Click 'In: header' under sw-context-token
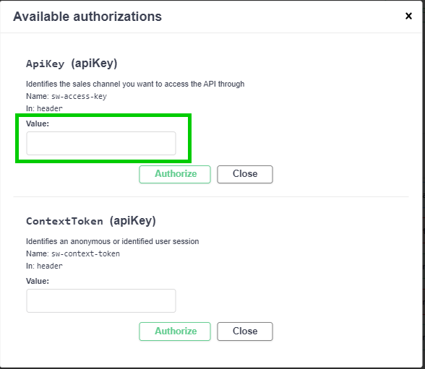This screenshot has height=369, width=425. (x=44, y=266)
